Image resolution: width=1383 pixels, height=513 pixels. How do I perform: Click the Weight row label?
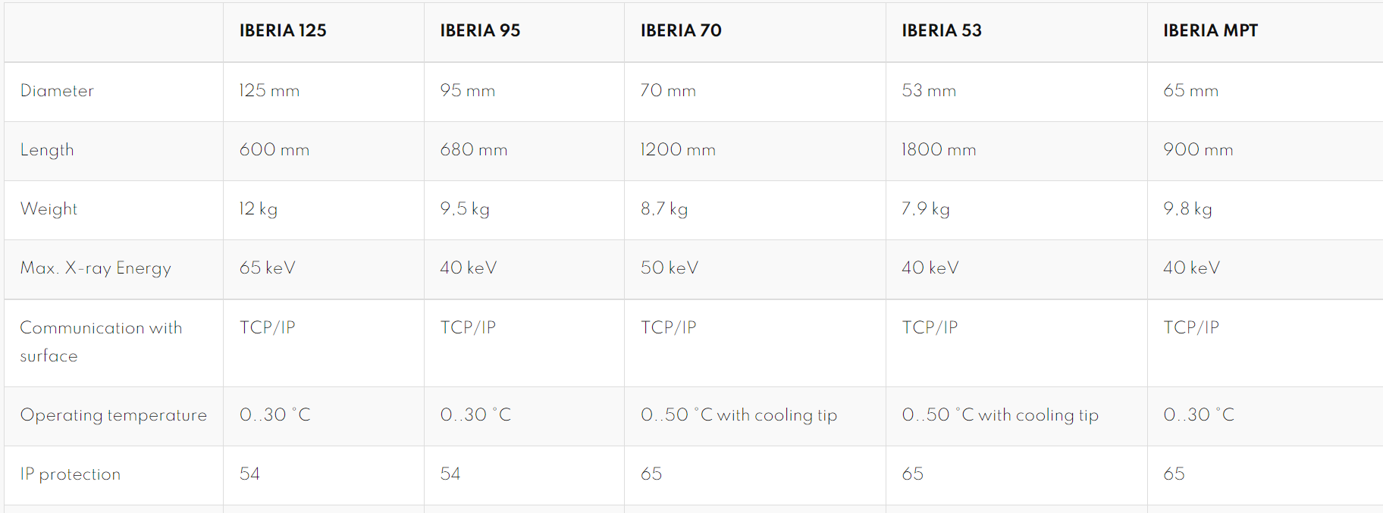49,209
